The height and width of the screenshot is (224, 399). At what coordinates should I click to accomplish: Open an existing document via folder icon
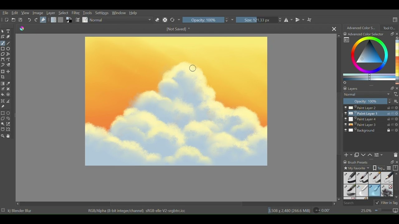coord(13,20)
